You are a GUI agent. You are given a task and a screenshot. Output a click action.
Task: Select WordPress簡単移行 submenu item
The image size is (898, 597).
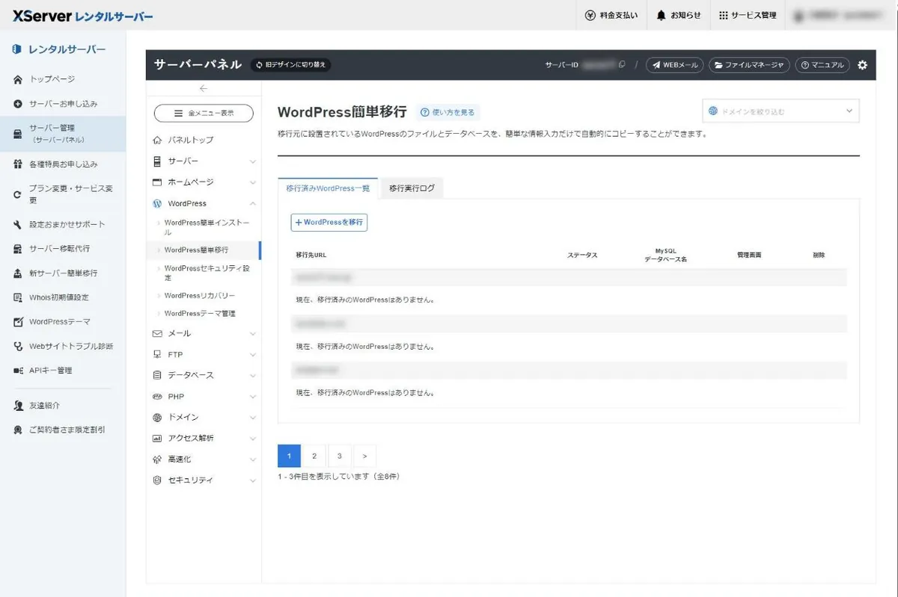click(204, 250)
